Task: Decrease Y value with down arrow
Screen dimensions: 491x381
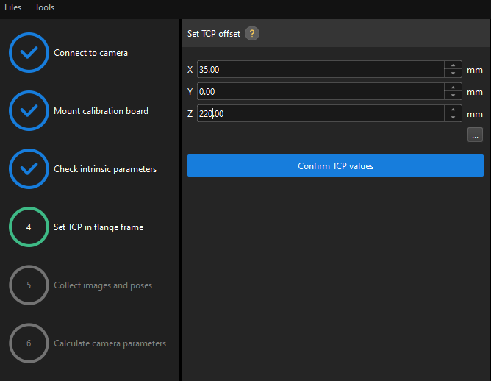Action: 453,96
